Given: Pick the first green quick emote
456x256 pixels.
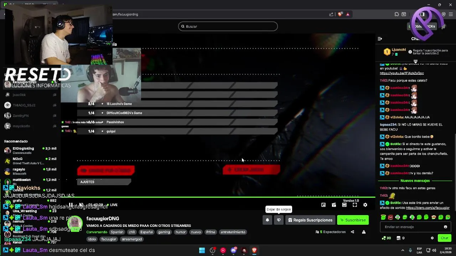Looking at the screenshot, I should click(383, 217).
